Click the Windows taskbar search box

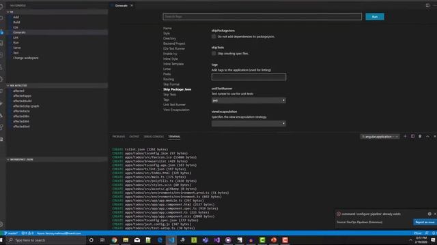click(46, 240)
